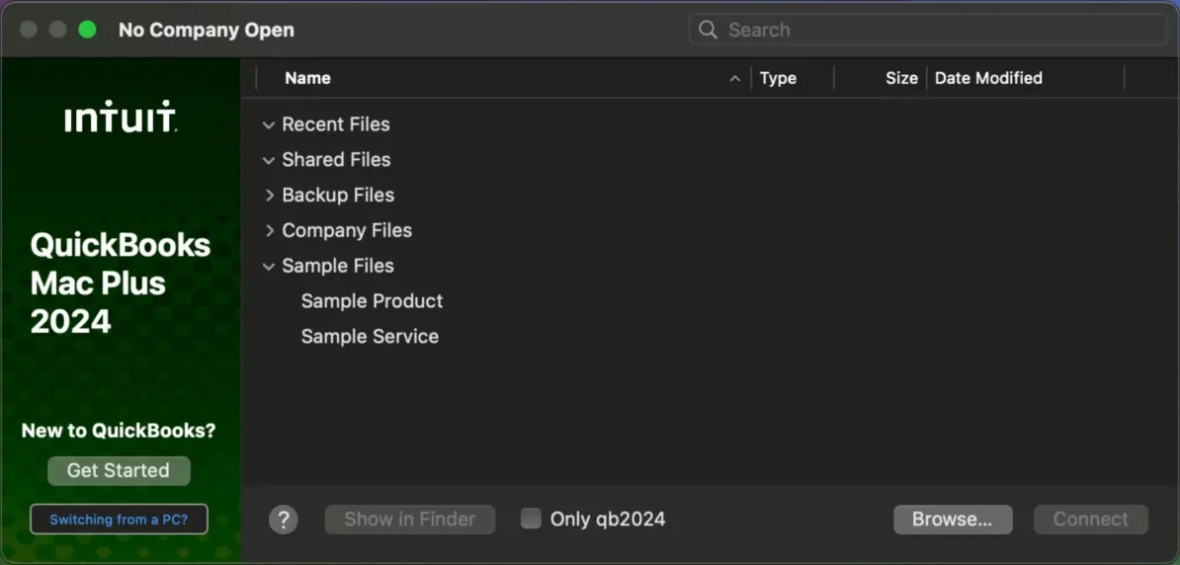Click the Name column sort arrow
Viewport: 1180px width, 565px height.
[x=734, y=79]
